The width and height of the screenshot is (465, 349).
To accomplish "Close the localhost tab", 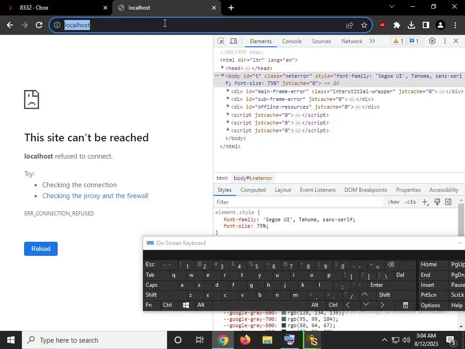I will click(x=214, y=8).
